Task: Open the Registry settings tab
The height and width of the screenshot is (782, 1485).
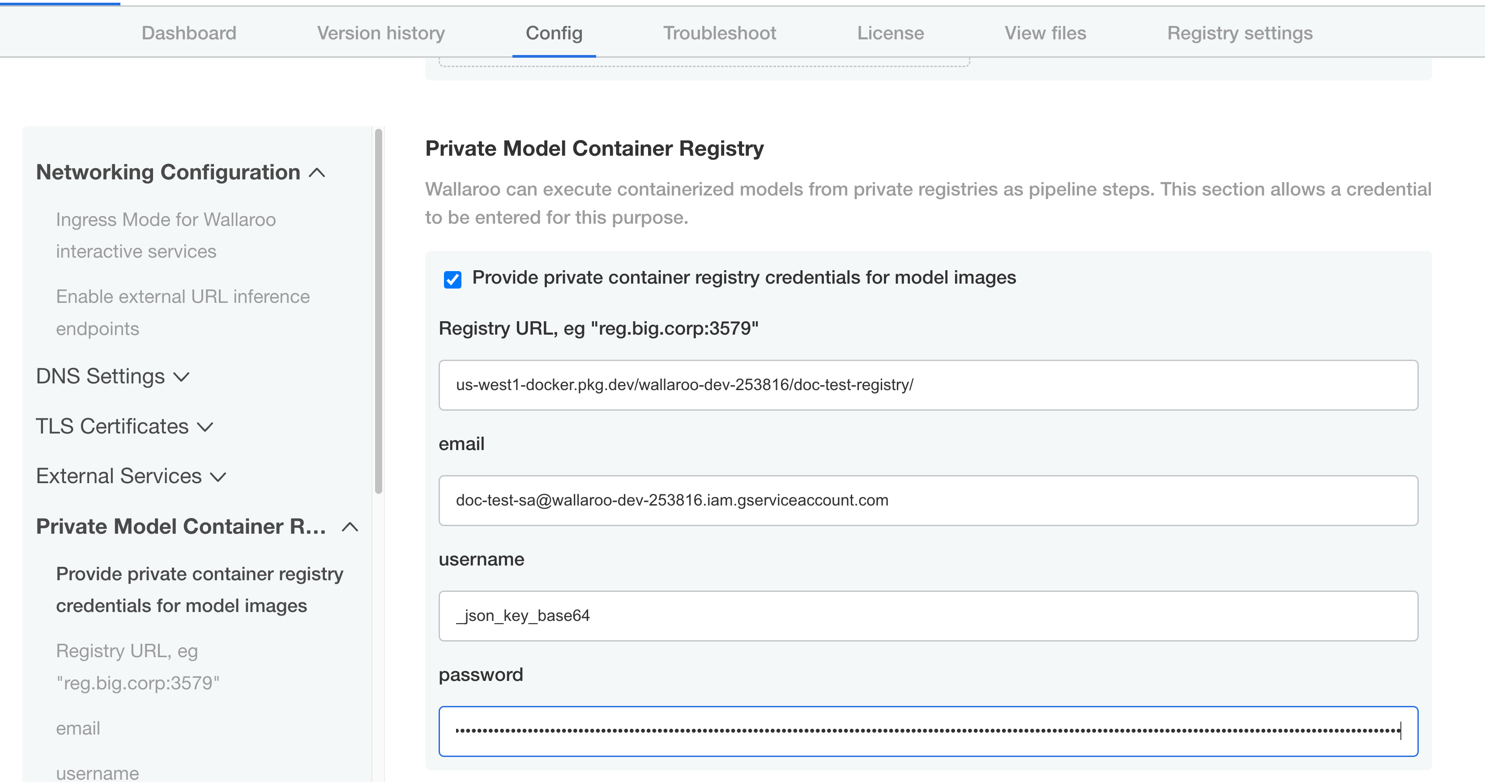Action: point(1240,33)
